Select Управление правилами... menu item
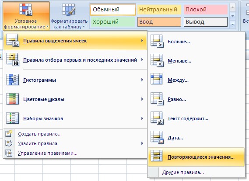 pyautogui.click(x=75, y=153)
